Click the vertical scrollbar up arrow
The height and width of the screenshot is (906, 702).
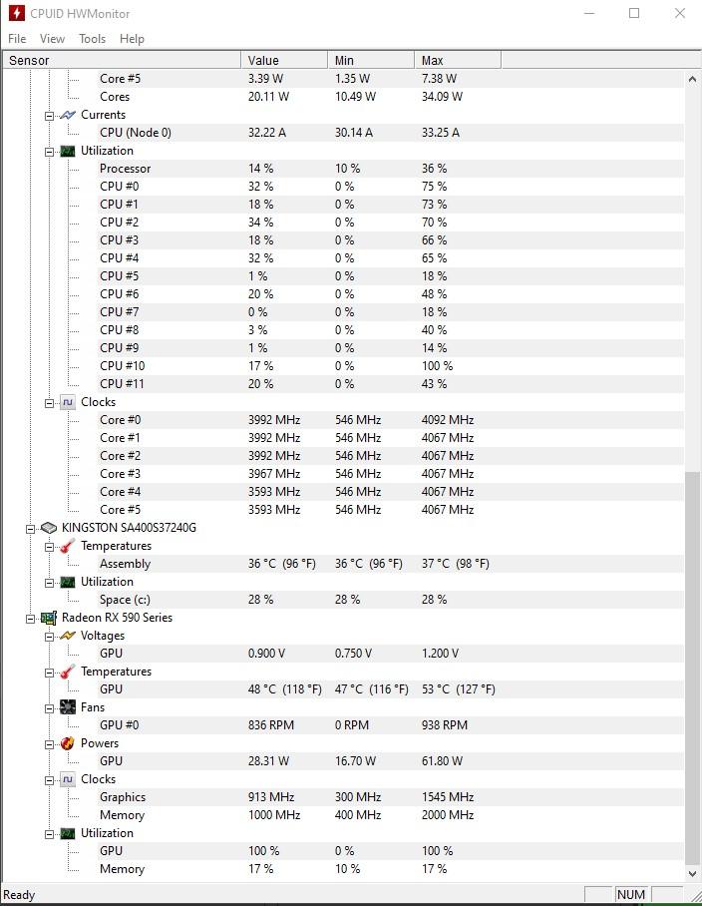(692, 79)
